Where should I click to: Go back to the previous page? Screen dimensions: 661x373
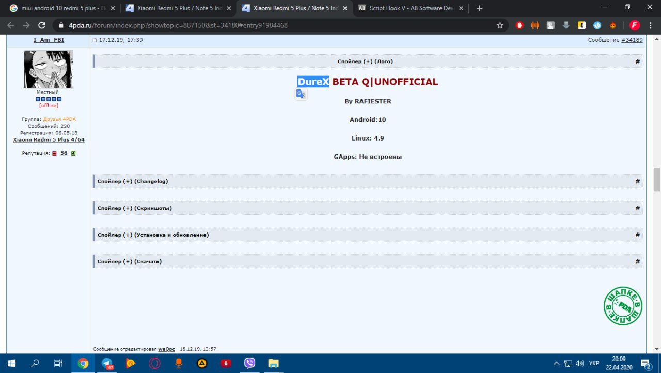11,25
